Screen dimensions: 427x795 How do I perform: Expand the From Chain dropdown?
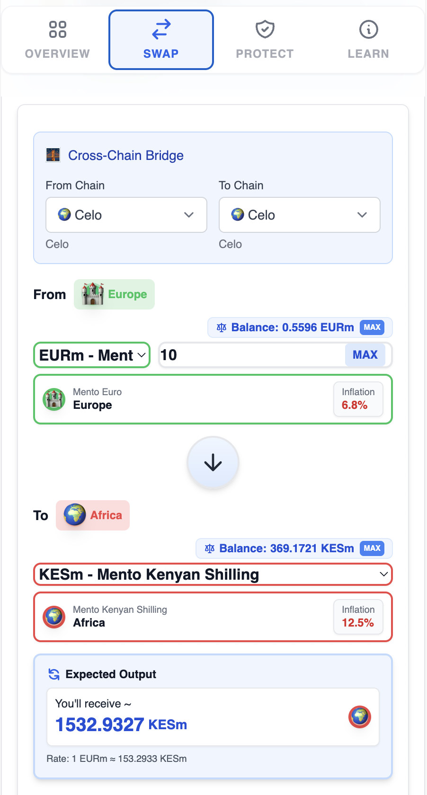pos(126,215)
